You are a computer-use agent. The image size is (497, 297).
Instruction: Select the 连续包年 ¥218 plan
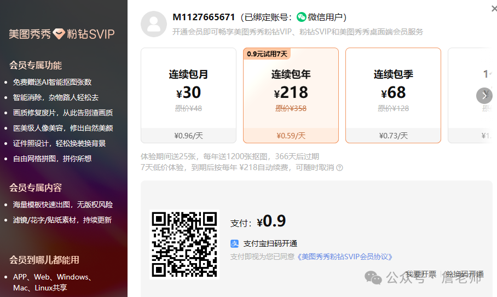291,96
